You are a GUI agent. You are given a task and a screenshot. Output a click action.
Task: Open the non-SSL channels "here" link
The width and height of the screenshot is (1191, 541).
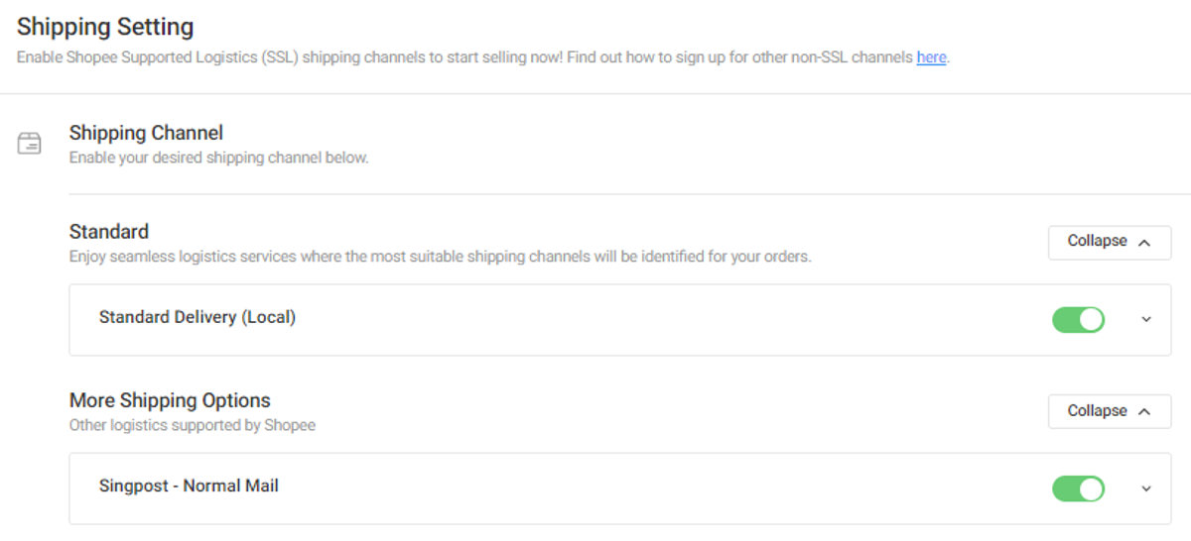(x=931, y=57)
